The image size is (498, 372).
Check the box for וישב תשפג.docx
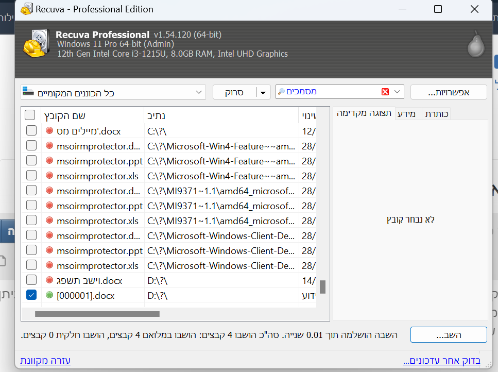coord(31,280)
